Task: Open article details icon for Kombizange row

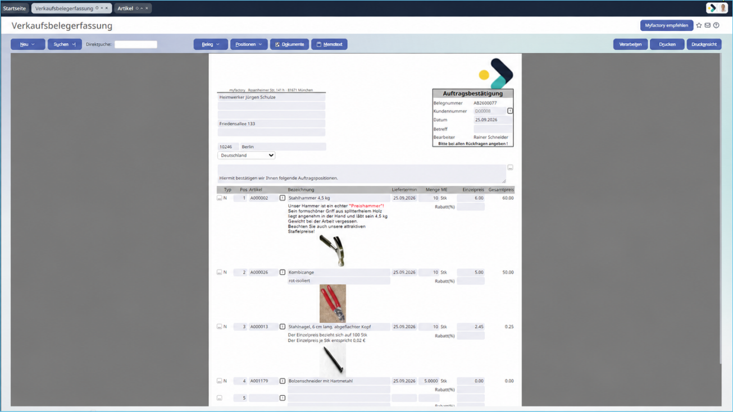Action: pyautogui.click(x=282, y=272)
